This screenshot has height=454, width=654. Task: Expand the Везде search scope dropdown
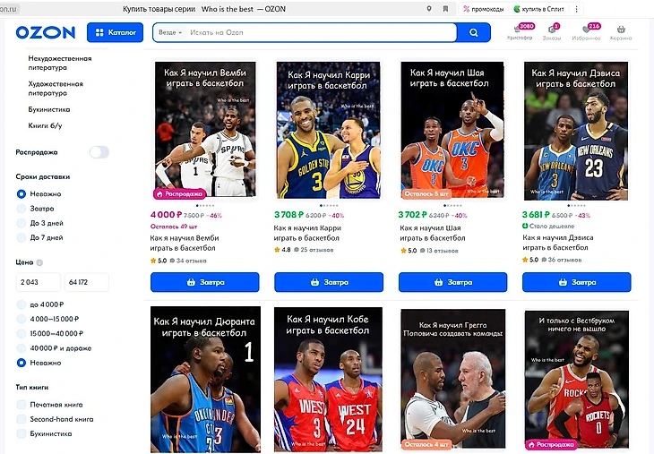pyautogui.click(x=170, y=32)
